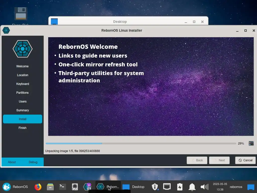257x193 pixels.
Task: Maximize the RebornOS Linux Installer window
Action: click(x=245, y=30)
